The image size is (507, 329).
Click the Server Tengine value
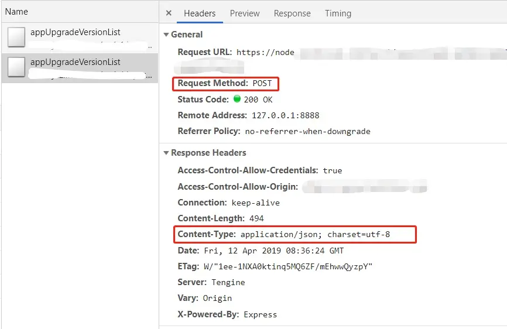(x=228, y=283)
